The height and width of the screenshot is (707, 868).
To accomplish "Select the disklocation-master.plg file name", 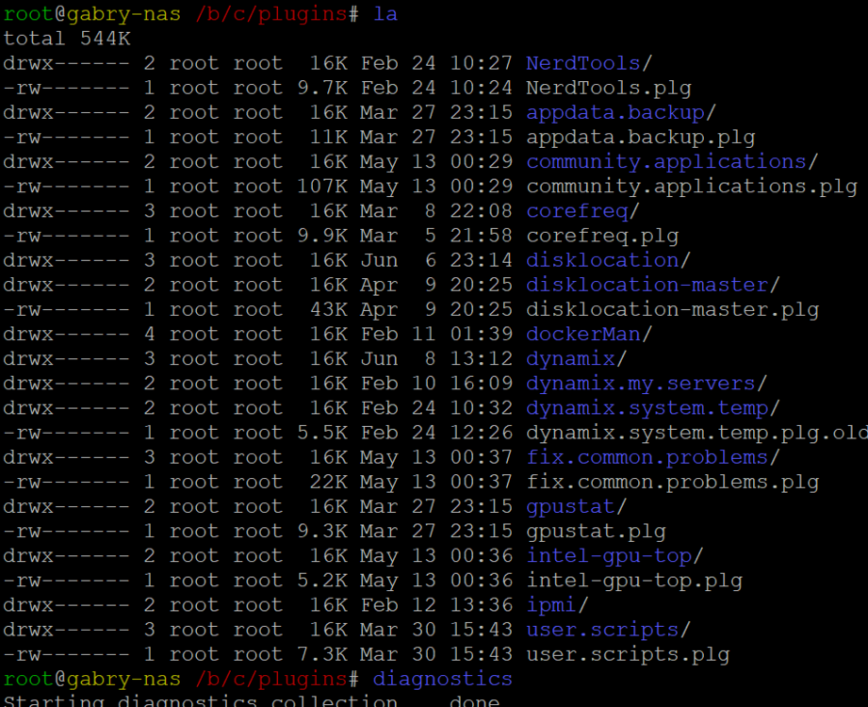I will (x=673, y=309).
